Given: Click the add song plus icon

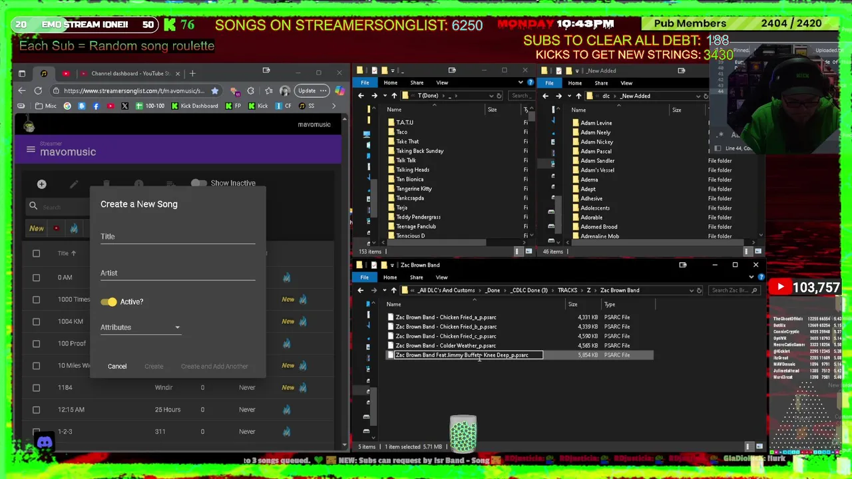Looking at the screenshot, I should click(41, 184).
